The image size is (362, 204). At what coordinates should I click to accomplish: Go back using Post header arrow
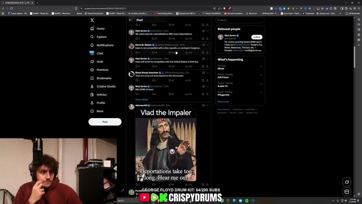(x=130, y=20)
